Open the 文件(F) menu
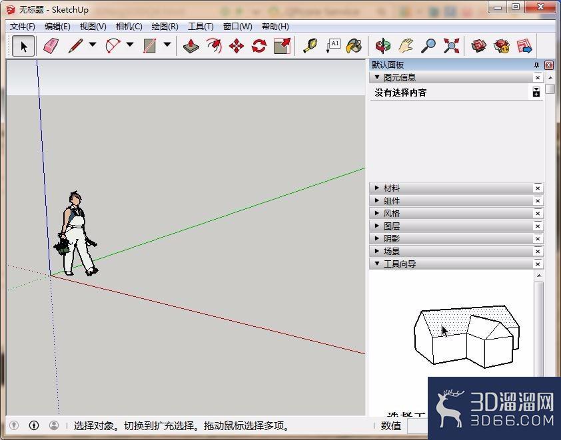 22,27
